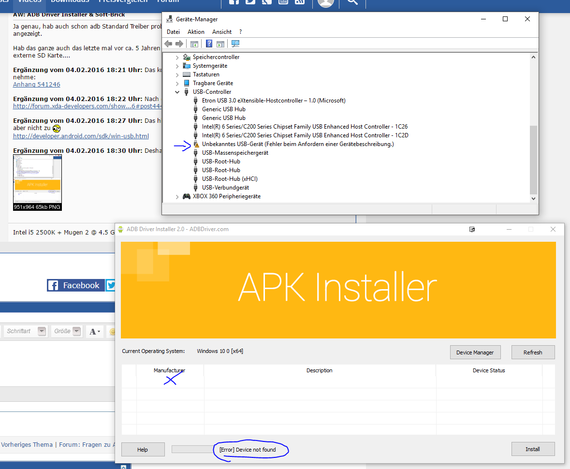
Task: Open the blue help question mark icon
Action: coord(209,44)
